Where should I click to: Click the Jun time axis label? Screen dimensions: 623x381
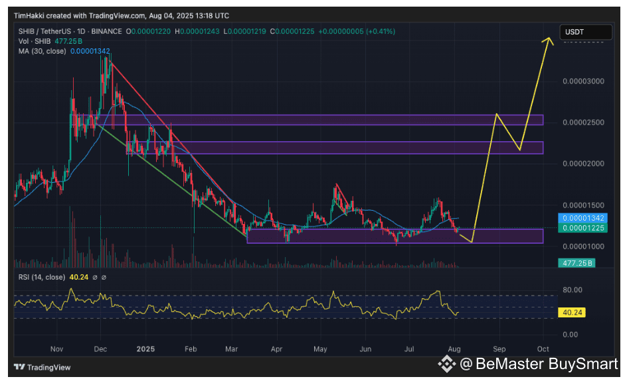[365, 349]
